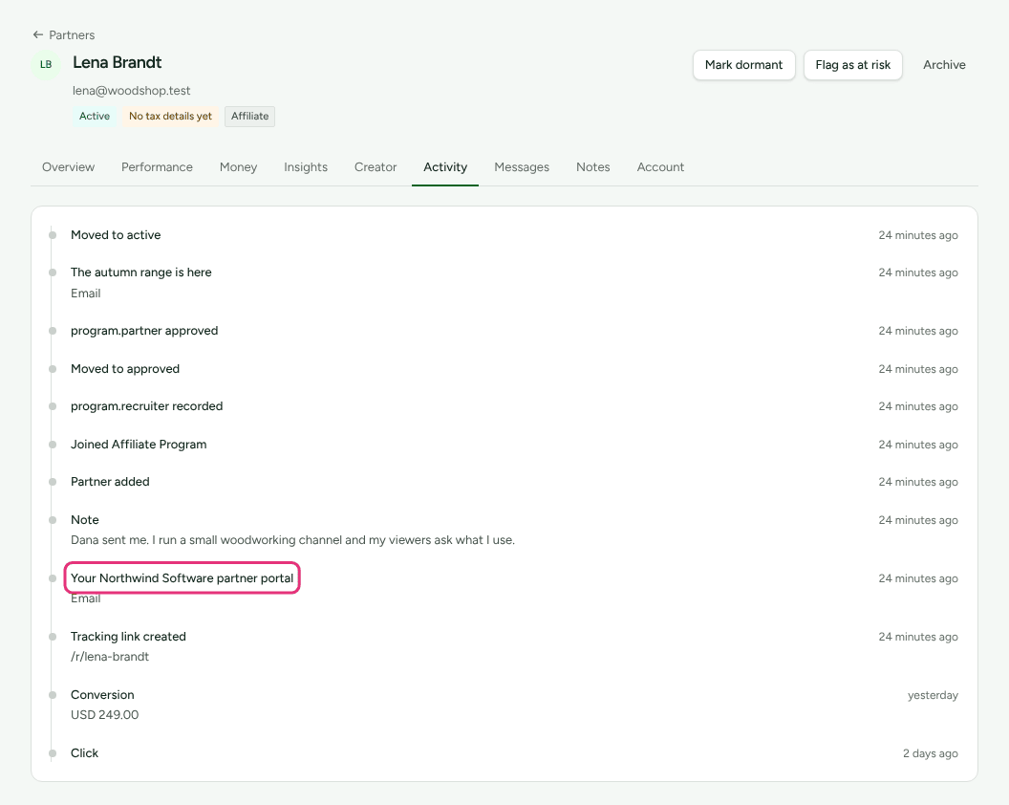Open the Overview tab
Screen dimensions: 1009x805
click(68, 166)
